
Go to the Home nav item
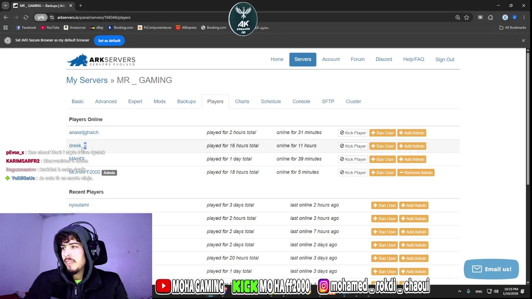(277, 59)
